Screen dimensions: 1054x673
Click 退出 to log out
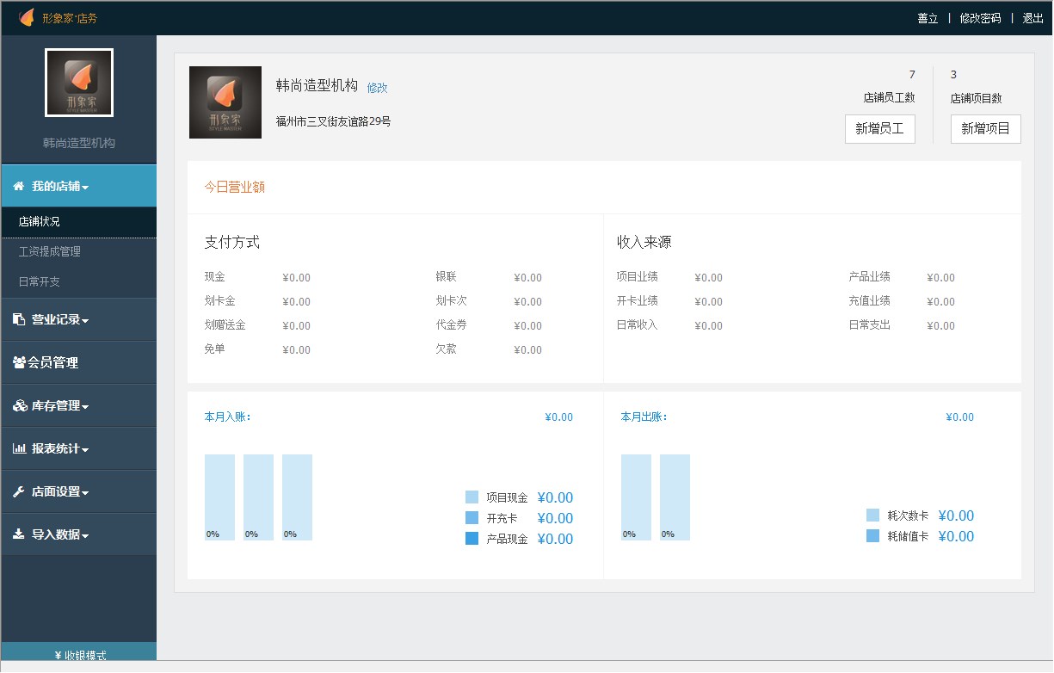1032,18
